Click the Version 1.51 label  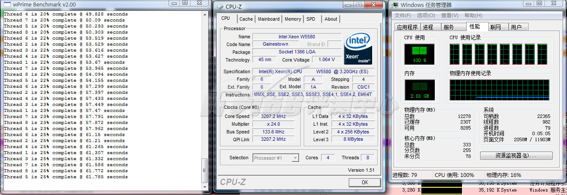click(361, 170)
